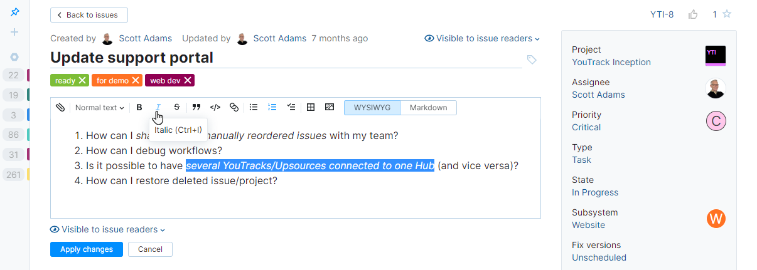
Task: Toggle bold formatting in the editor toolbar
Action: pyautogui.click(x=139, y=108)
